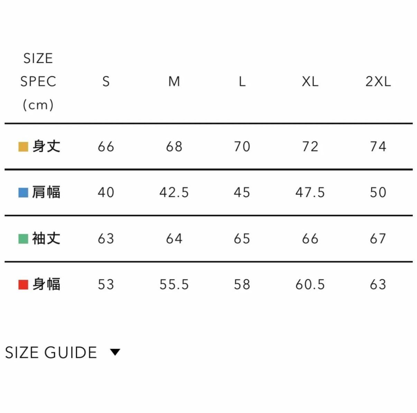Select the S size column header
This screenshot has width=417, height=413.
click(x=106, y=82)
